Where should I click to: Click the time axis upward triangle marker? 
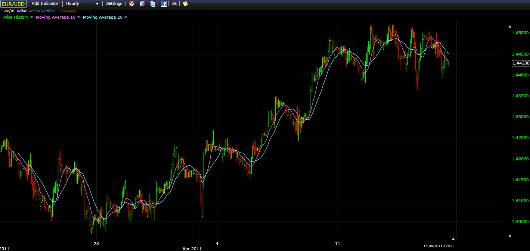(x=453, y=238)
